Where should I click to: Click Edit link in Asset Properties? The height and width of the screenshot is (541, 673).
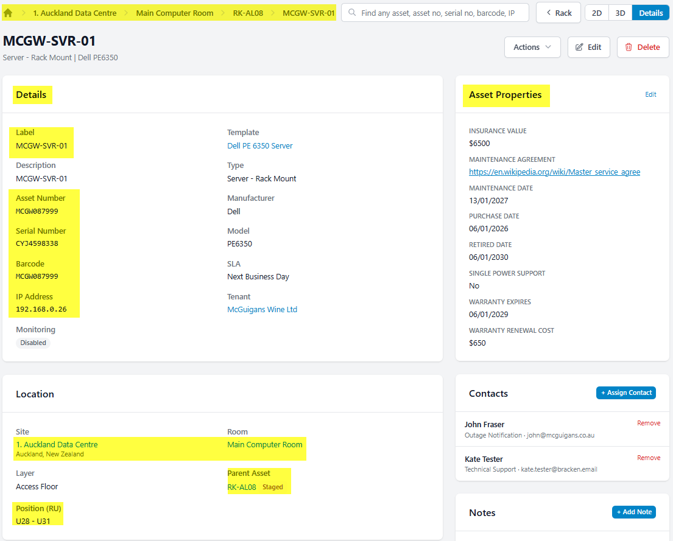[x=650, y=94]
